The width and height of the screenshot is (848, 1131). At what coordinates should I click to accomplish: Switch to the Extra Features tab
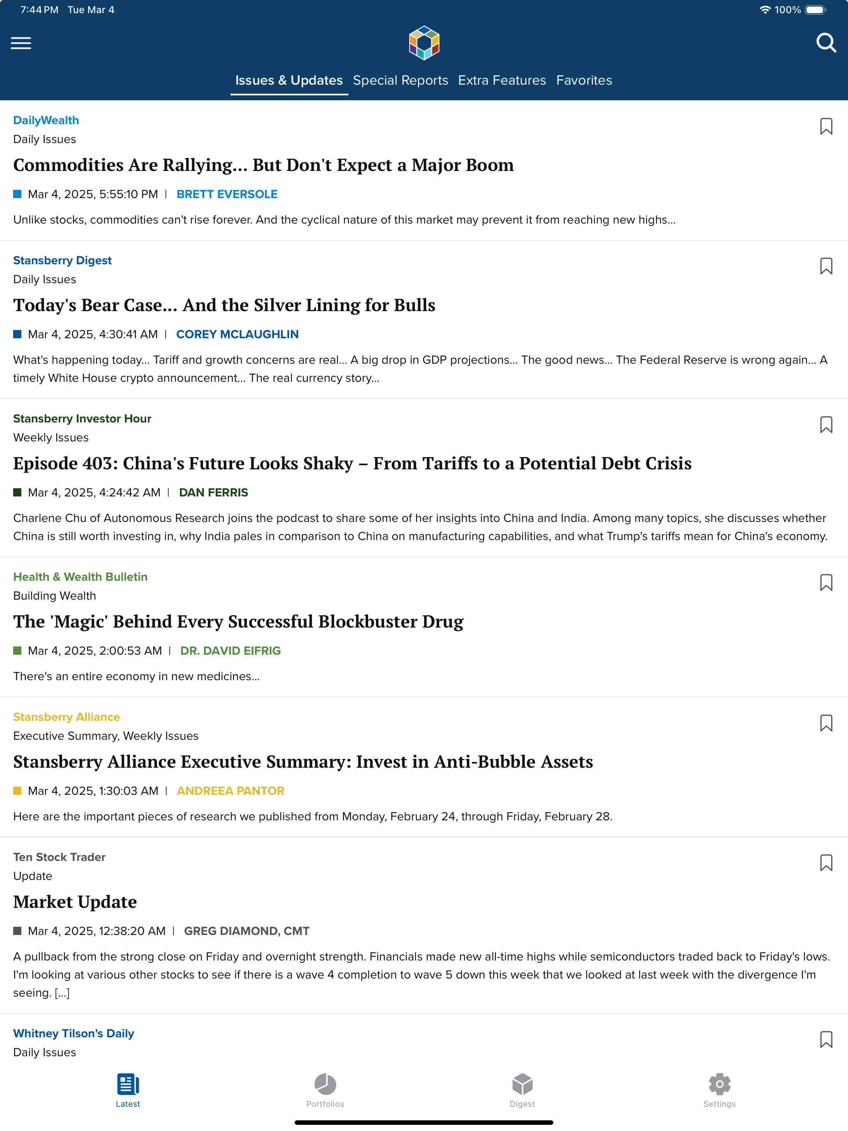(x=502, y=80)
